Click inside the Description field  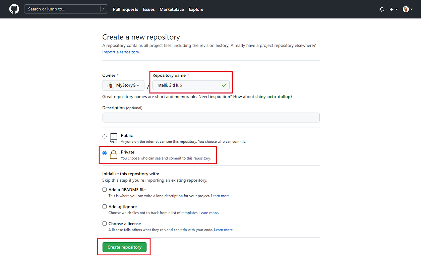coord(211,117)
